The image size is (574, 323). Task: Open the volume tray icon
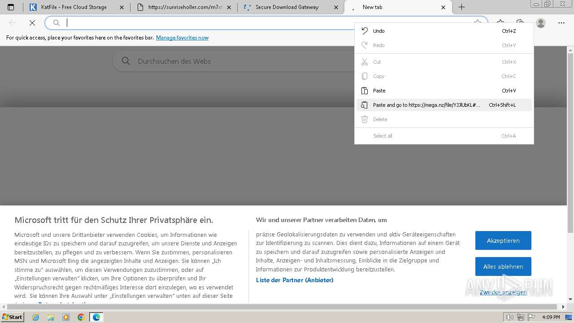pyautogui.click(x=510, y=317)
